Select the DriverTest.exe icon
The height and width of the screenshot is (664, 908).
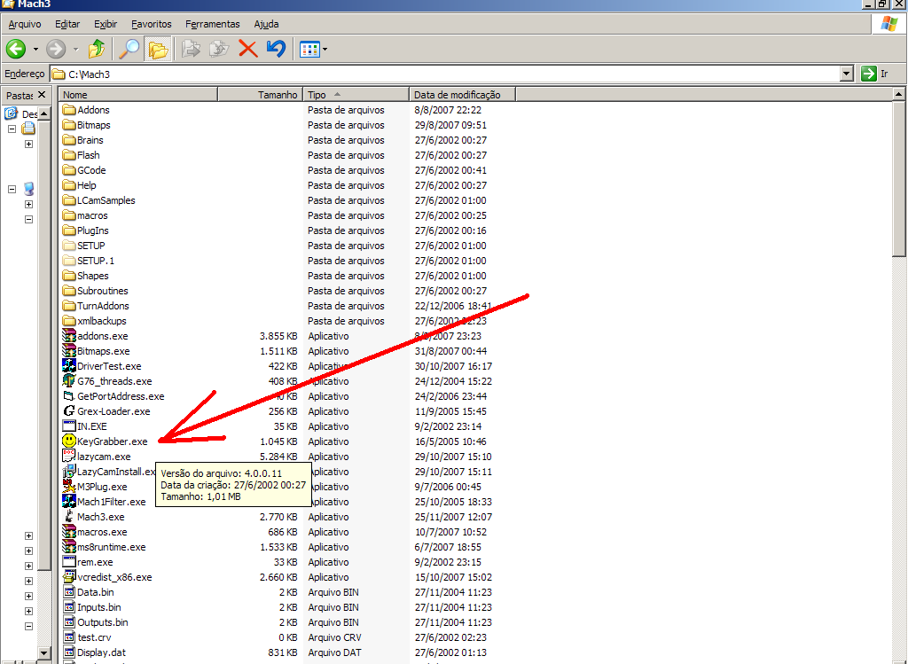click(x=69, y=366)
